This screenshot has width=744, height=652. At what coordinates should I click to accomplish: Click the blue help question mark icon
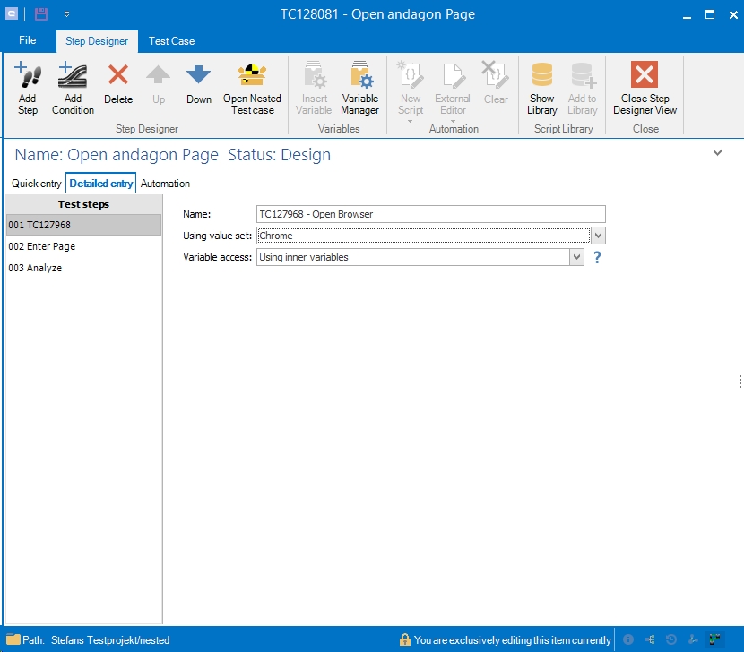click(x=597, y=258)
